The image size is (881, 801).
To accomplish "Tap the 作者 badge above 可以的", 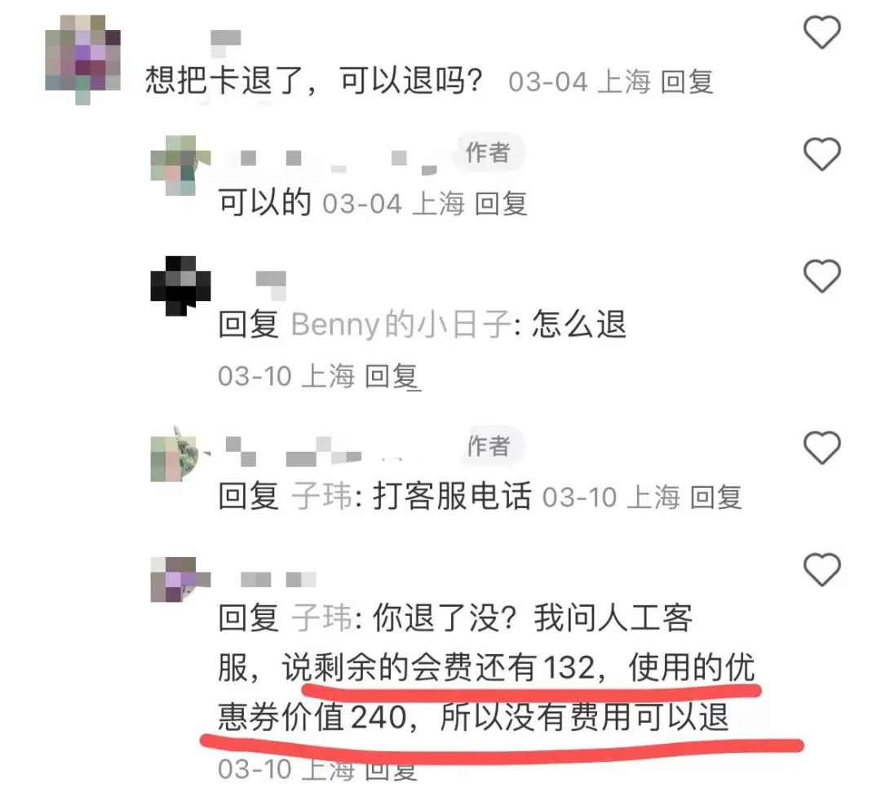I will point(489,153).
